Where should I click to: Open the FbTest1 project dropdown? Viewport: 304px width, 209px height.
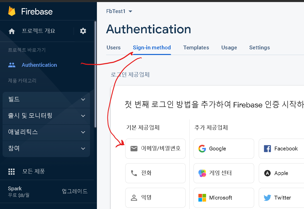[x=119, y=11]
